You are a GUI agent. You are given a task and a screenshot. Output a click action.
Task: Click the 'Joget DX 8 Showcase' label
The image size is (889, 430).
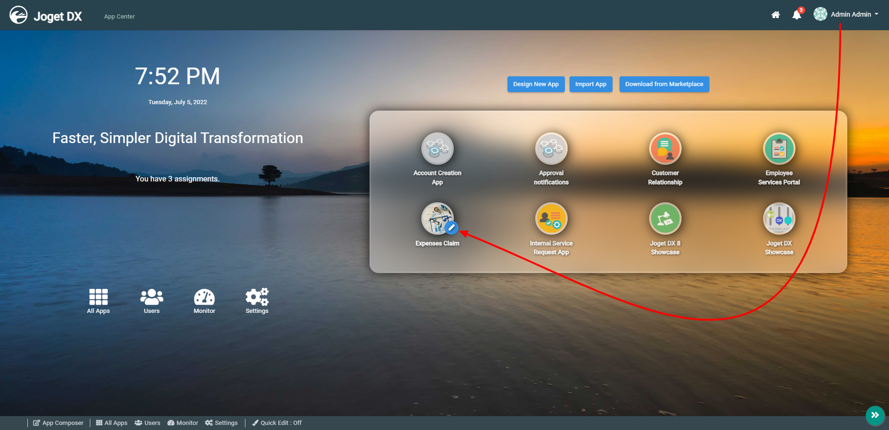(665, 248)
